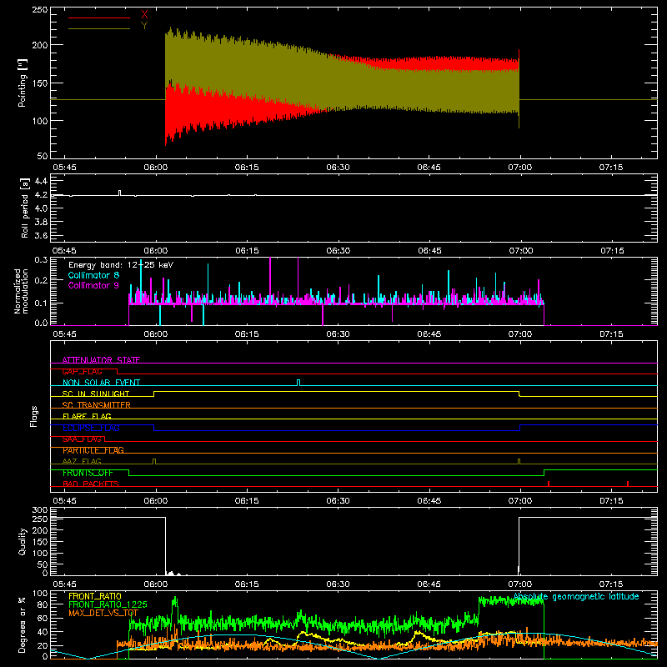The image size is (667, 667).
Task: Click the Roll period axis title
Action: click(x=25, y=208)
